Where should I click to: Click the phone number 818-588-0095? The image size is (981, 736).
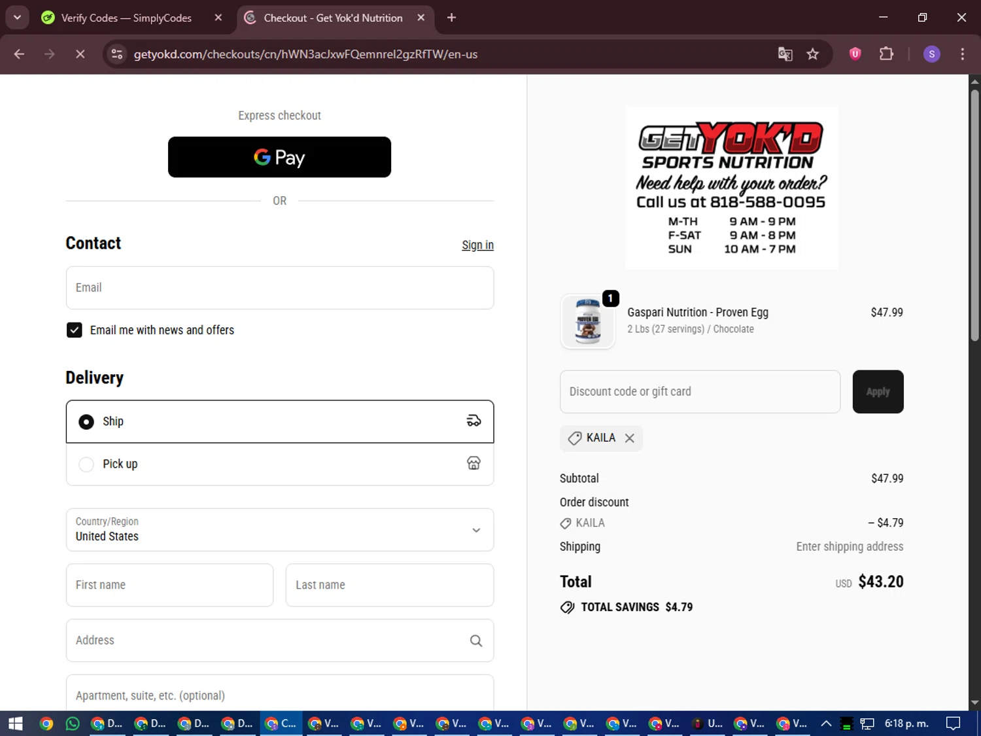coord(768,202)
